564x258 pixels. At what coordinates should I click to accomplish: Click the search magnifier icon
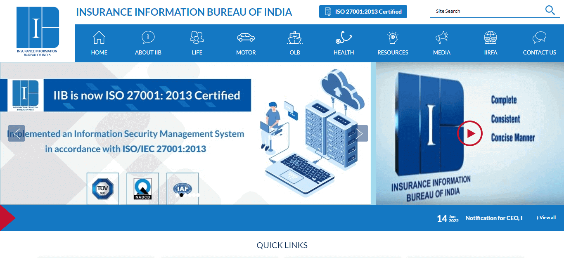click(x=550, y=10)
